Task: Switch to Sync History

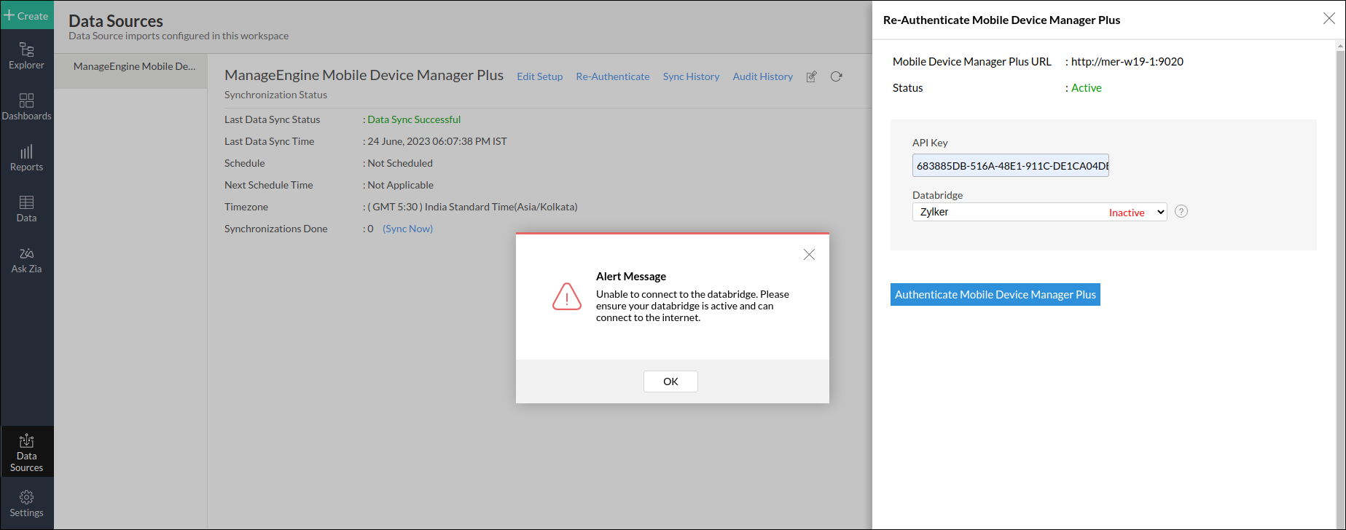Action: click(x=691, y=76)
